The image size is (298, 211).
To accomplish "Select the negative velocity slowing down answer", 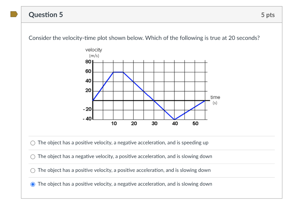I will click(33, 157).
